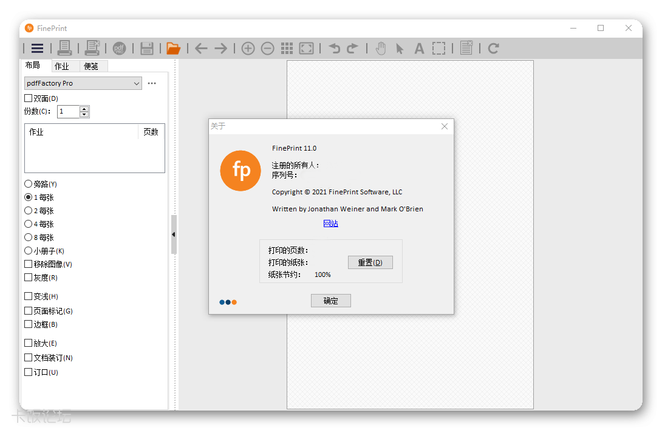The height and width of the screenshot is (430, 662).
Task: Toggle the 文档装订(N) checkbox
Action: click(29, 357)
